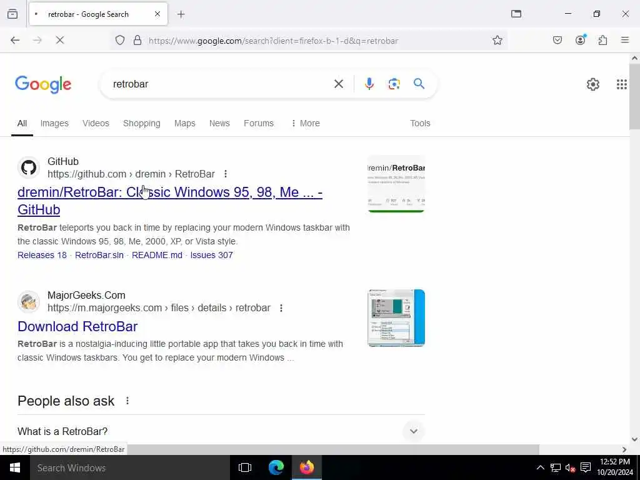Open Google apps grid
This screenshot has width=640, height=480.
click(622, 84)
